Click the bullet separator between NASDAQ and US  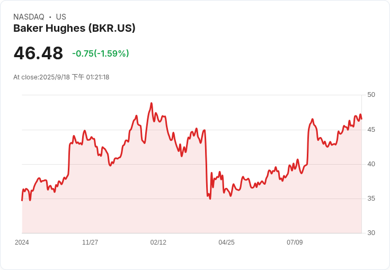coord(50,17)
